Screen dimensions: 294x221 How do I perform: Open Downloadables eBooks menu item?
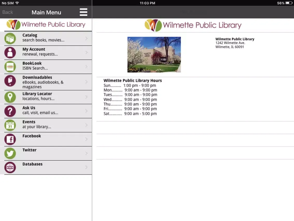click(x=46, y=82)
